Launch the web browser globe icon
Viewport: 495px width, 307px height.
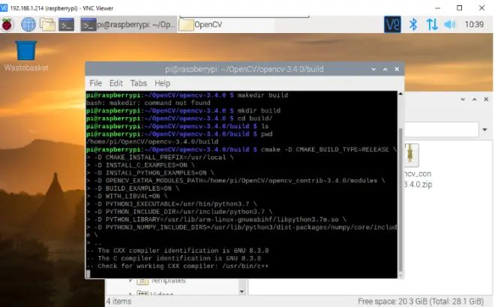[x=28, y=25]
